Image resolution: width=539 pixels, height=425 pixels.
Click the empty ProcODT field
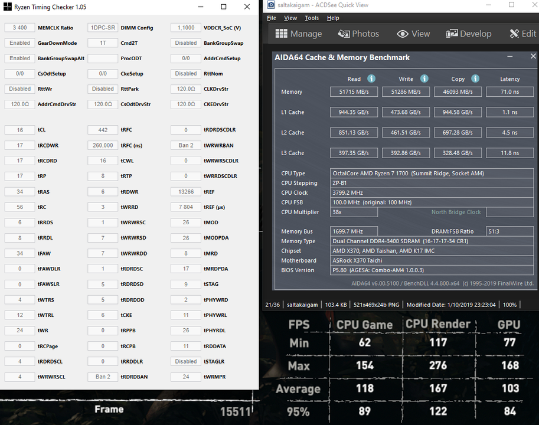pos(103,58)
